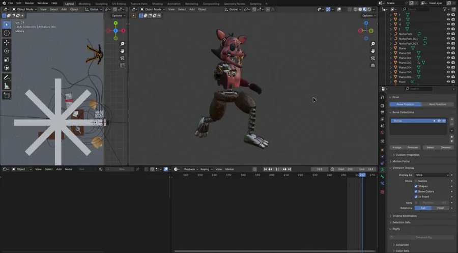Screen dimensions: 458x253
Task: Choose the Transform tool in left toolbar
Action: pyautogui.click(x=7, y=68)
